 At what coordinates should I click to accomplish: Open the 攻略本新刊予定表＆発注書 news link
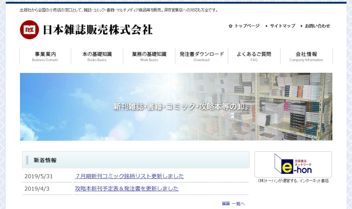[x=127, y=188]
